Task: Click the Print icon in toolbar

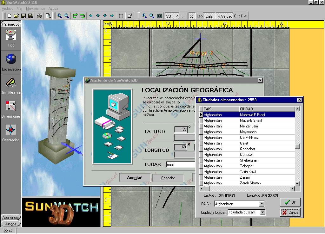Action: (x=39, y=16)
